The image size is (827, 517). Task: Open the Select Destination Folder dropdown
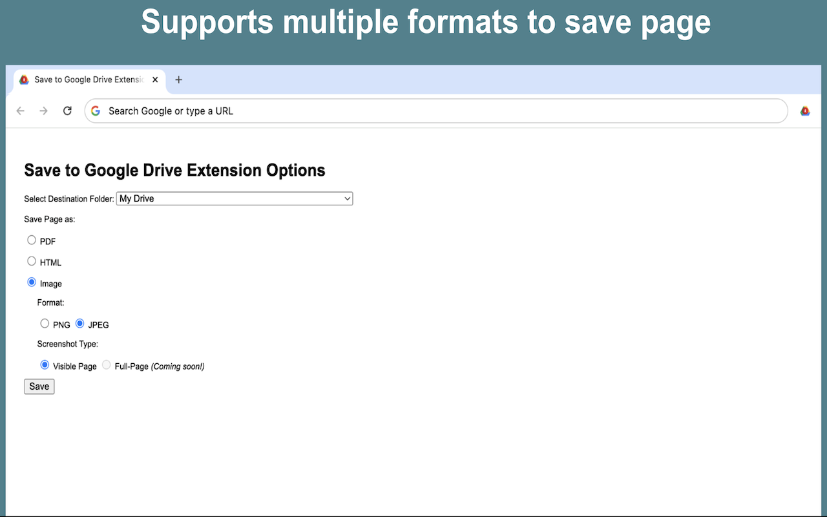tap(235, 198)
